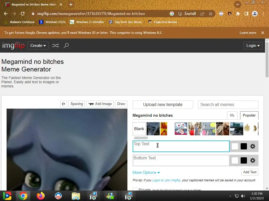Open the tab search dropdown arrow
This screenshot has height=201, width=269.
point(237,4)
